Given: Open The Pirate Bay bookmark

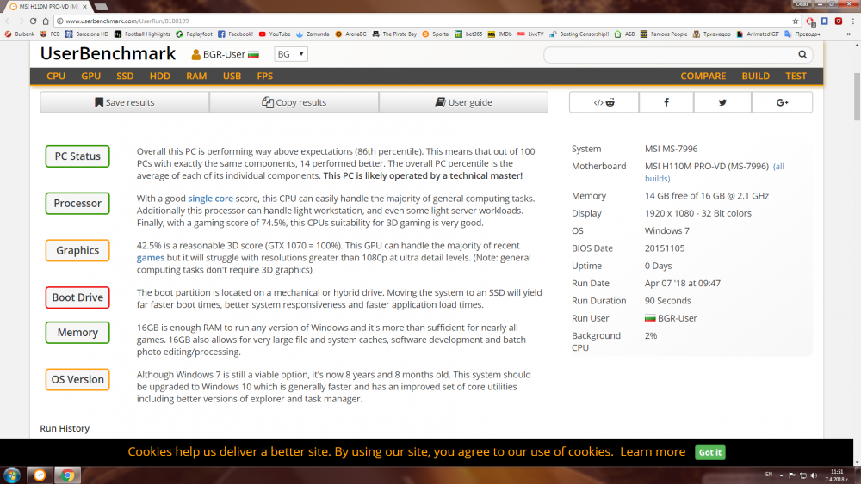Looking at the screenshot, I should coord(394,34).
